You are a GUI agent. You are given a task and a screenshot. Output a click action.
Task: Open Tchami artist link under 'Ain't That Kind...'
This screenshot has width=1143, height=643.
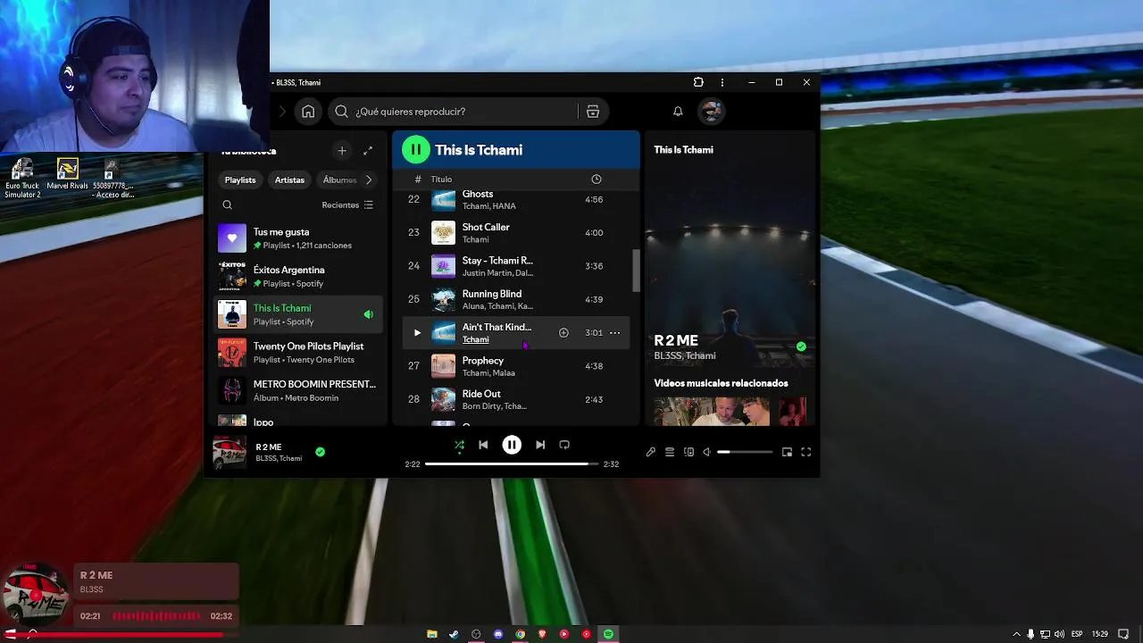[475, 339]
